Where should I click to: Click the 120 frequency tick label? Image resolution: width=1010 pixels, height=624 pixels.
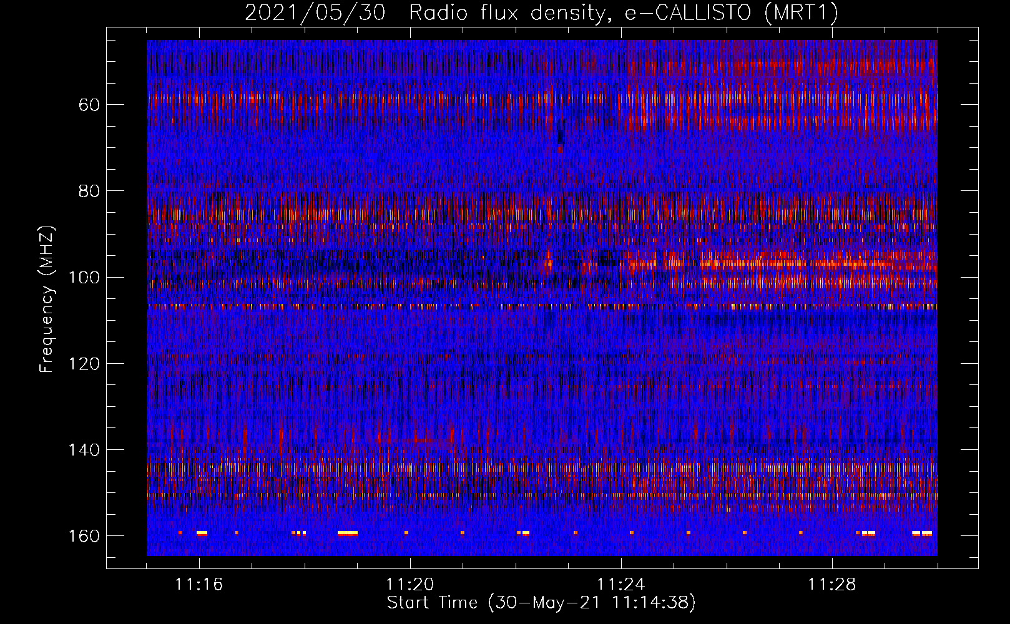[x=84, y=363]
